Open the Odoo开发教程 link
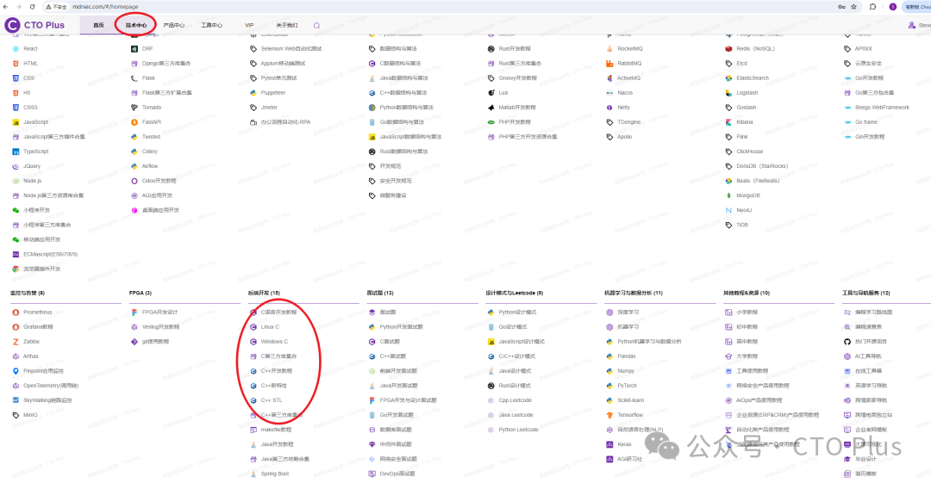This screenshot has width=931, height=483. tap(159, 181)
